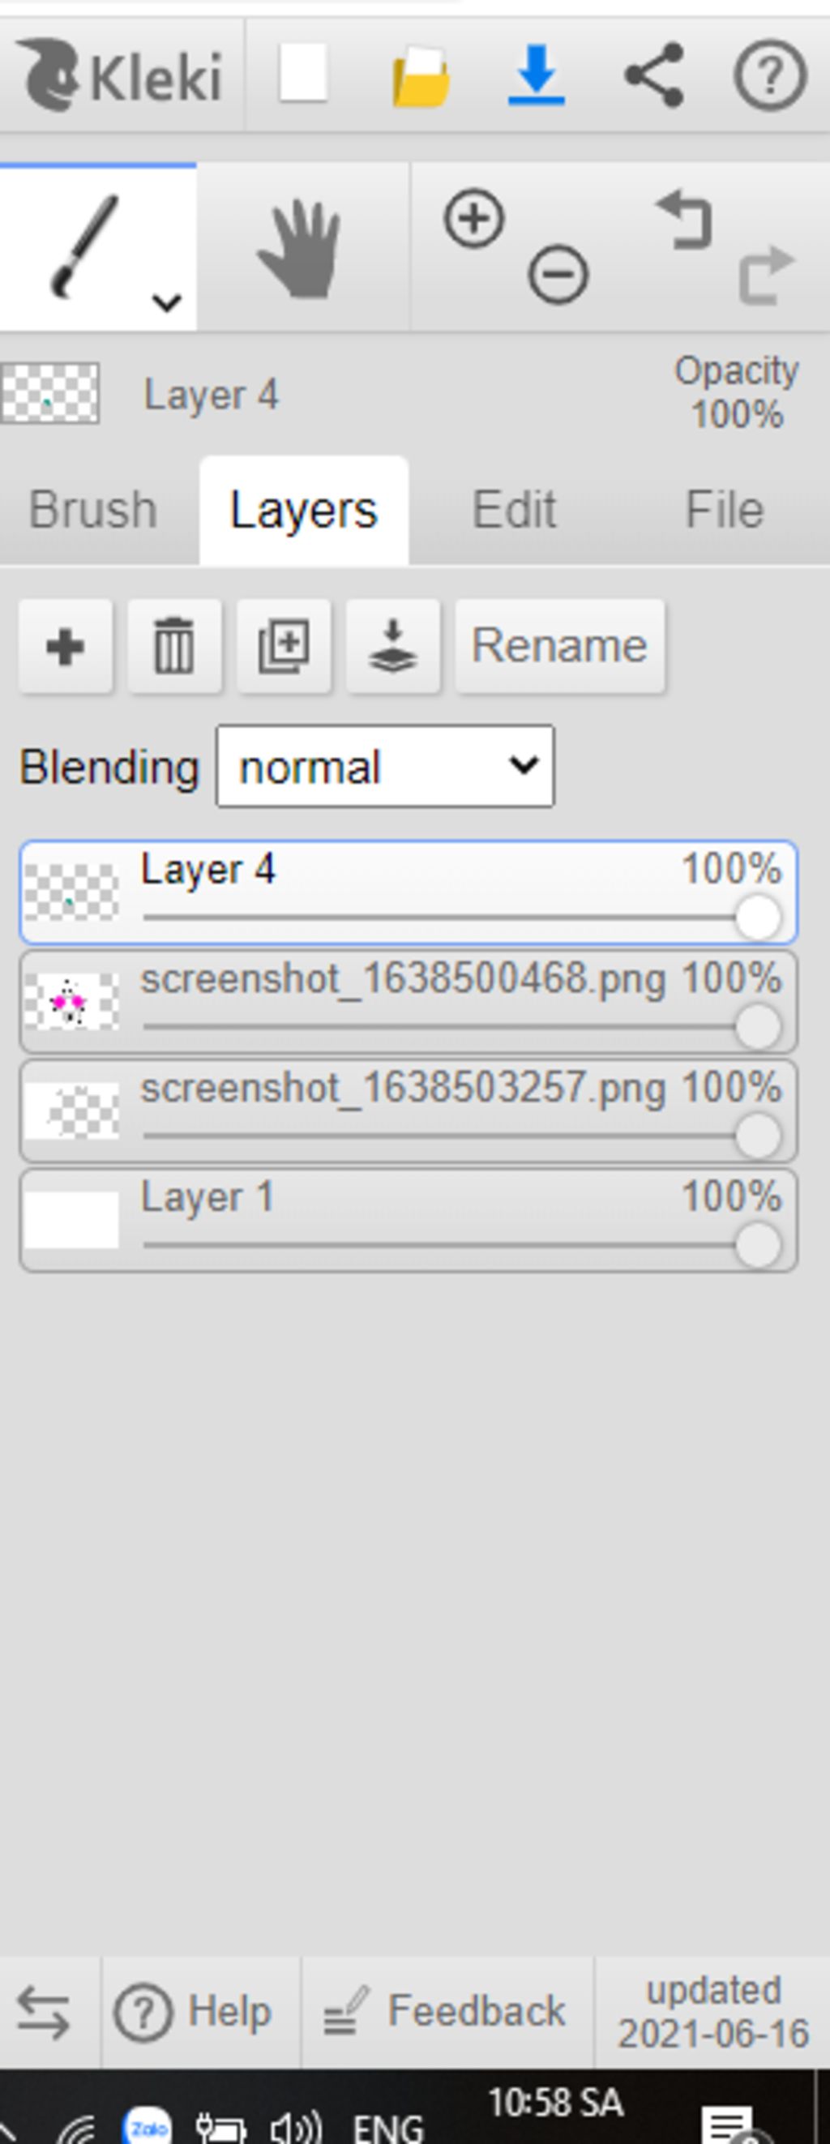Select the screenshot_1638500468.png layer thumbnail
Screen dimensions: 830x2144
point(71,1002)
